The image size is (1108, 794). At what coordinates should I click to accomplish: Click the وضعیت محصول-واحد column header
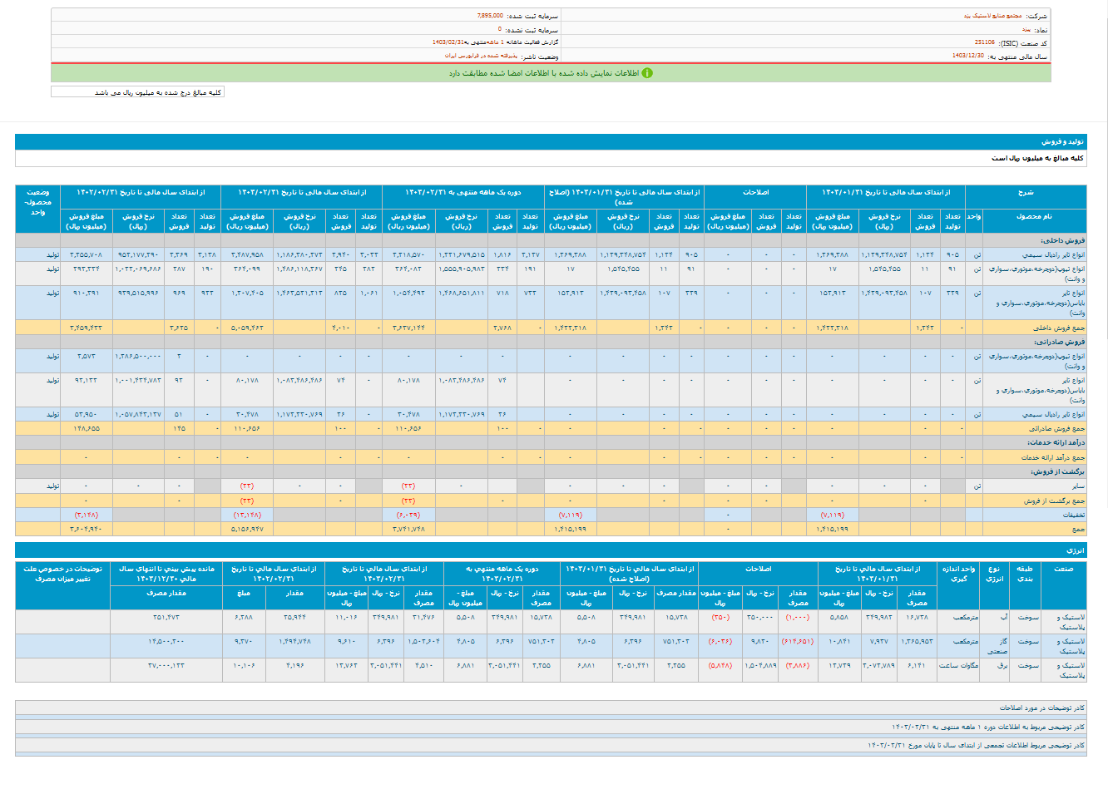(37, 202)
